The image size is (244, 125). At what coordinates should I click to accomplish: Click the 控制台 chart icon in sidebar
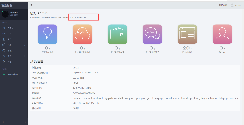[x=4, y=28]
